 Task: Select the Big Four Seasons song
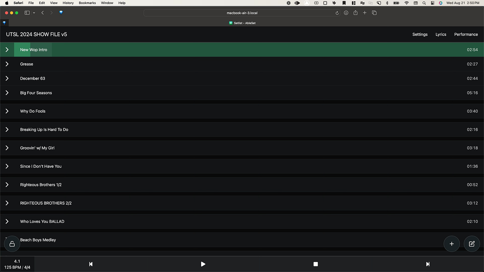(x=36, y=93)
